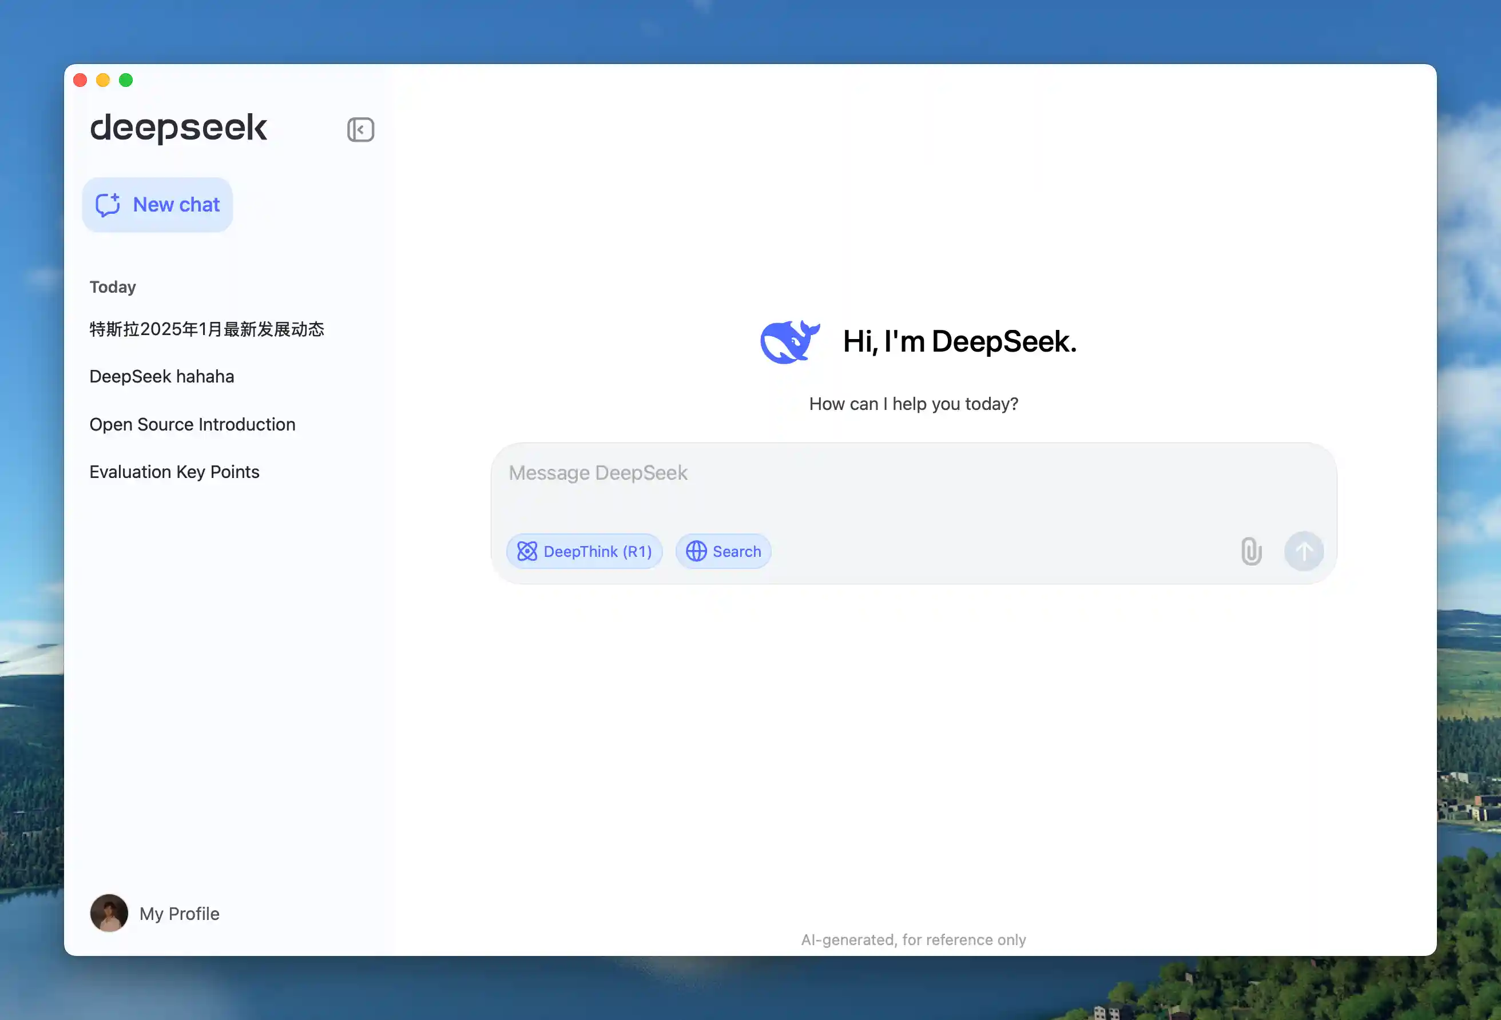
Task: Toggle the Search web option
Action: pos(722,551)
